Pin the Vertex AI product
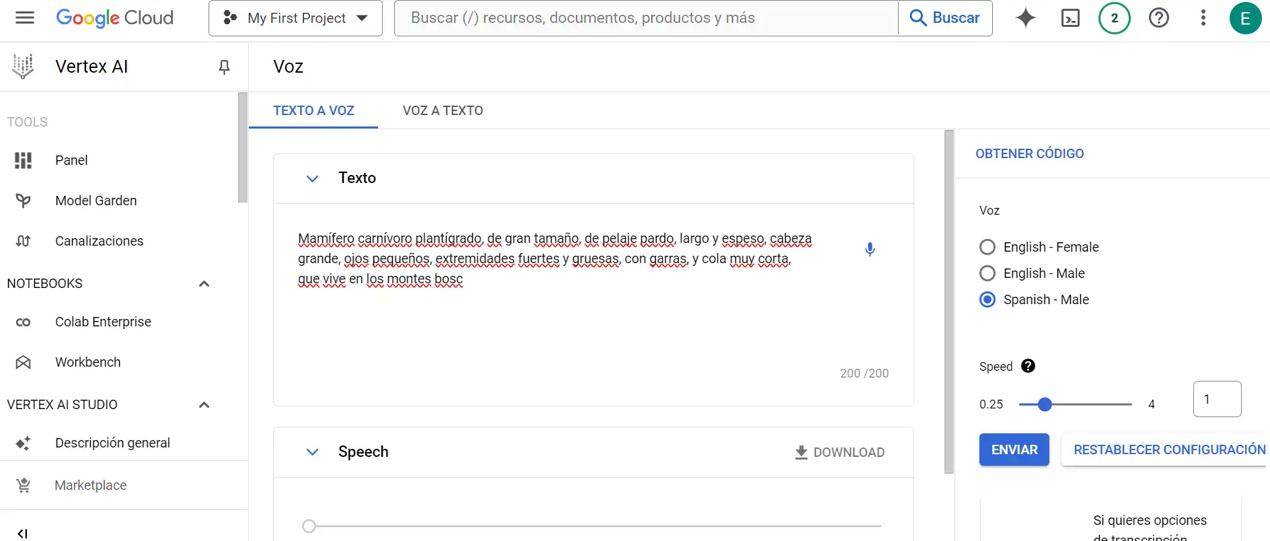The image size is (1270, 541). pos(225,67)
